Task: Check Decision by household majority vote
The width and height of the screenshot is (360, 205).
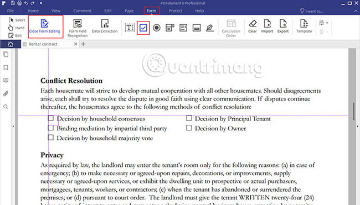Action: pyautogui.click(x=51, y=138)
